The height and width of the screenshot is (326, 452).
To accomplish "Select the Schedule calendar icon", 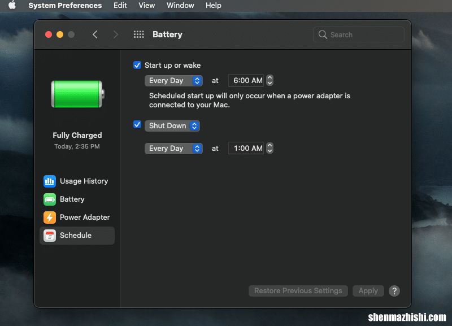I will pyautogui.click(x=50, y=236).
